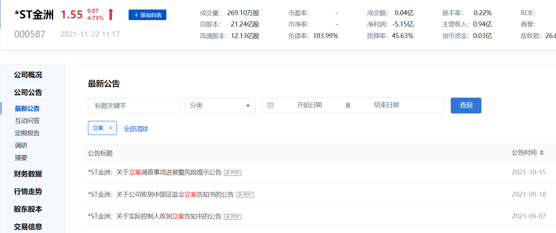Screen dimensions: 556x233
Task: Click the date 2021-09-18
Action: pos(529,195)
